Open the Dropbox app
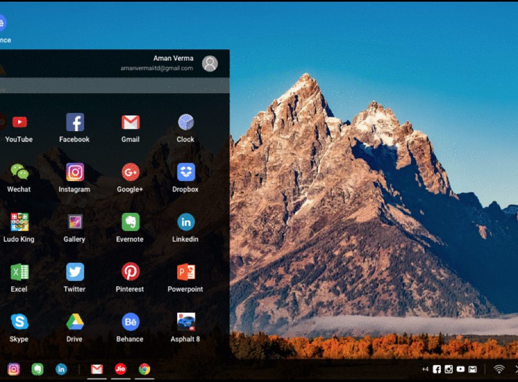 click(x=186, y=172)
